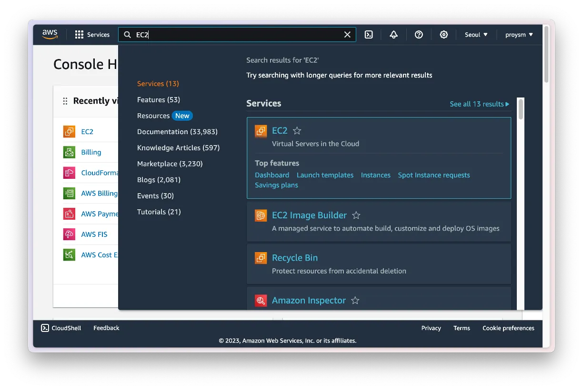This screenshot has width=583, height=390.
Task: Favorite Amazon Inspector with its star
Action: [355, 301]
